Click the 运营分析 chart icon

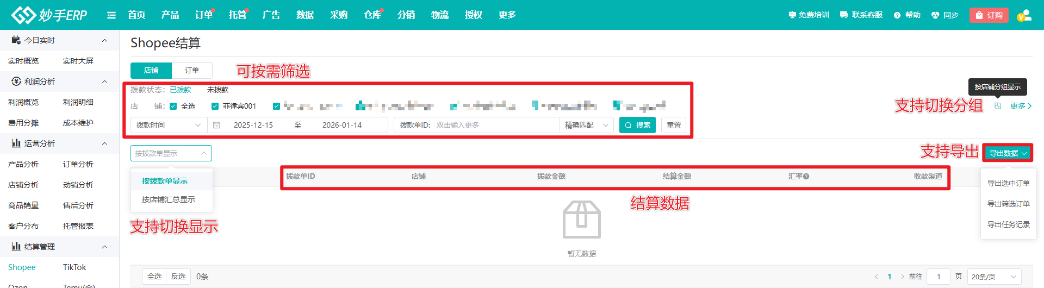16,143
